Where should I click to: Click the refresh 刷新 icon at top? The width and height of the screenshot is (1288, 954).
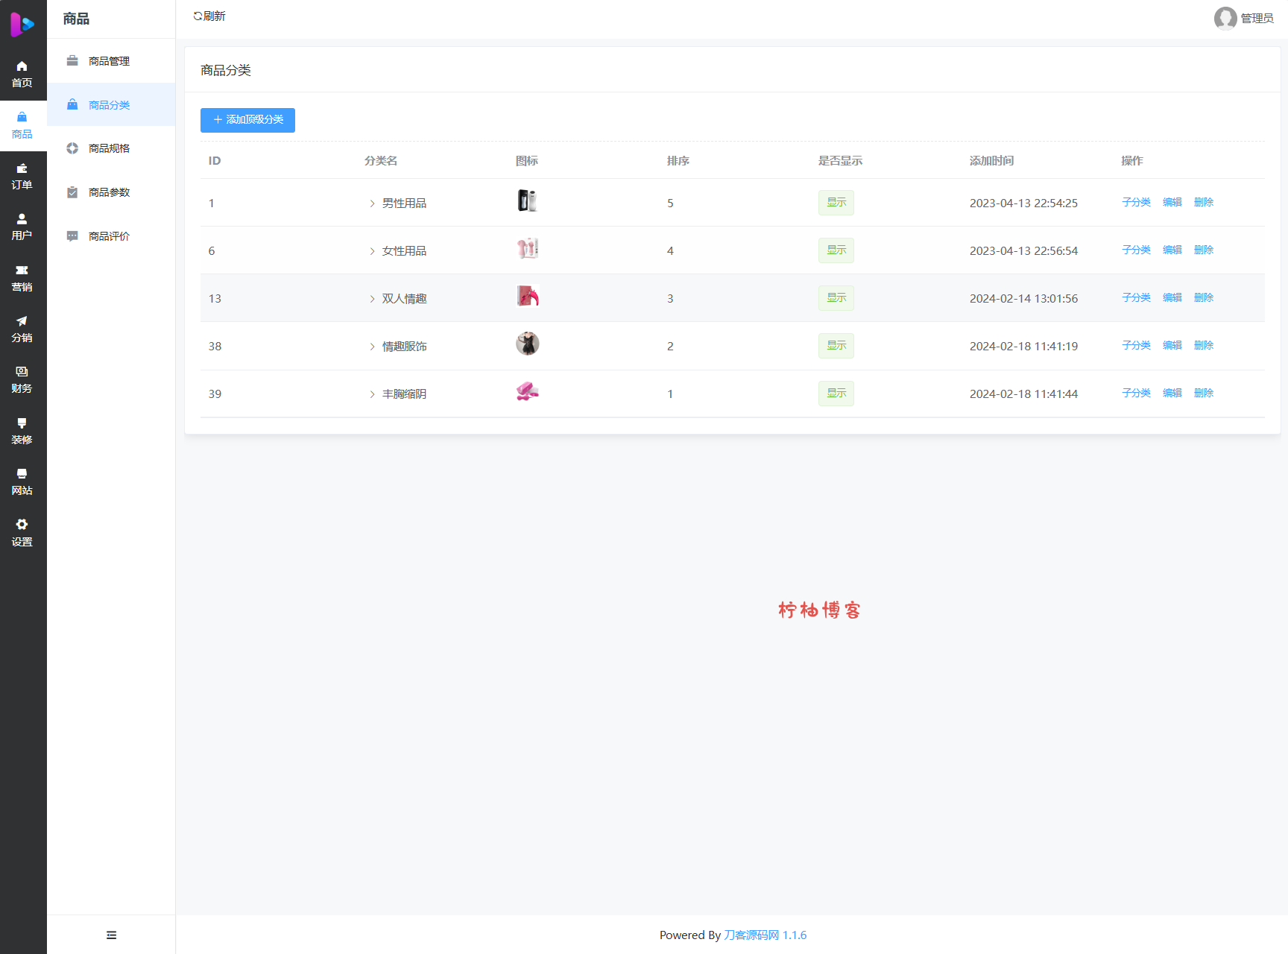click(198, 16)
